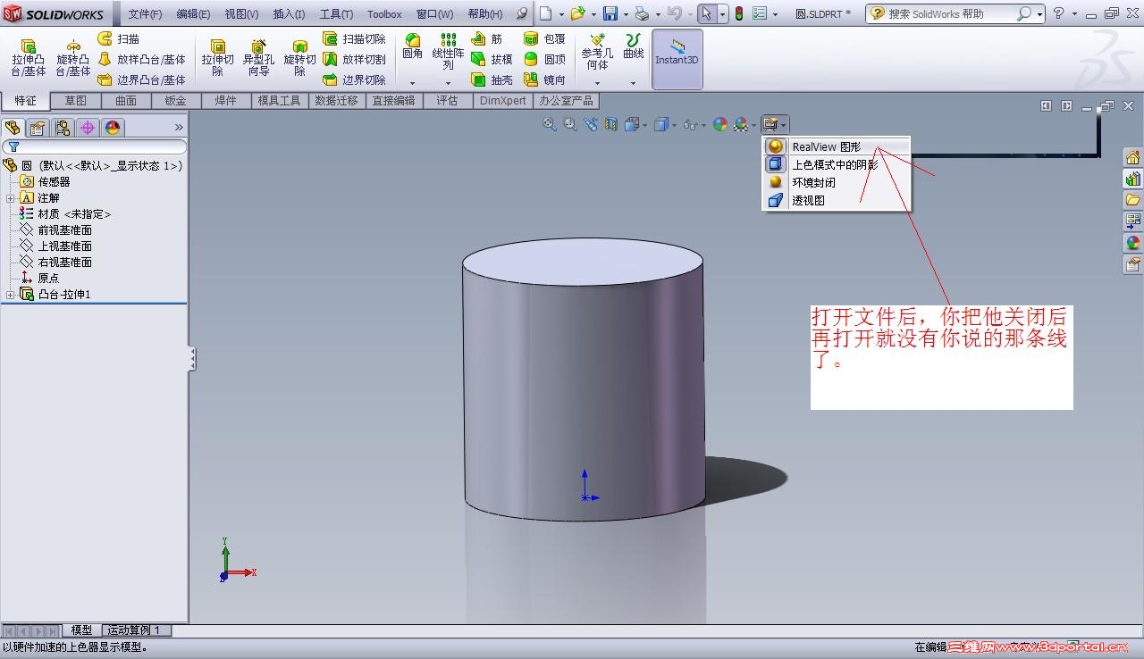
Task: Select 前视基准面 in the feature tree
Action: [x=64, y=230]
